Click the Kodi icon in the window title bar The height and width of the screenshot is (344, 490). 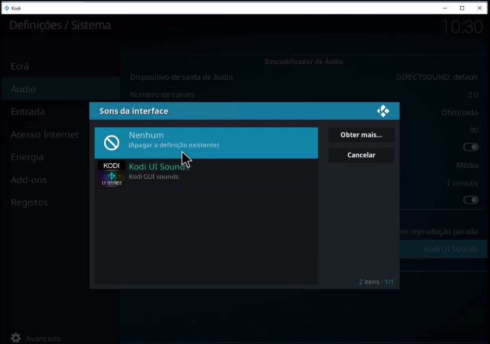click(x=6, y=8)
